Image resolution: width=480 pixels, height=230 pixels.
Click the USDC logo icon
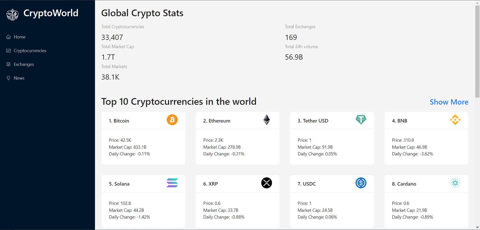[361, 183]
